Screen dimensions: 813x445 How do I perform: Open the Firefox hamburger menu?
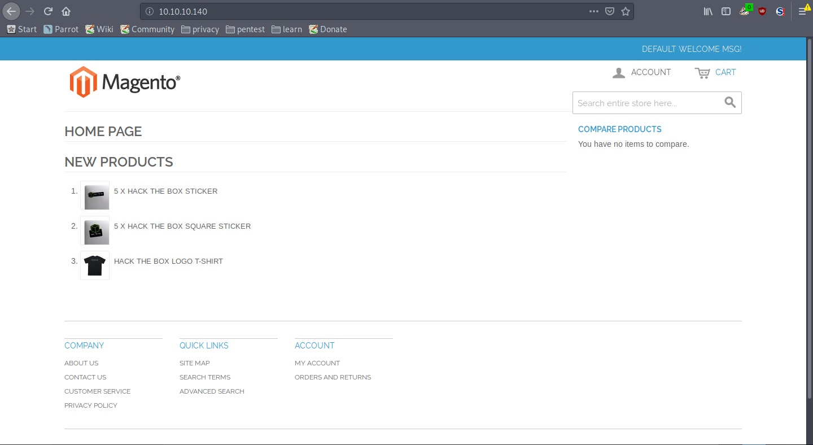tap(803, 10)
